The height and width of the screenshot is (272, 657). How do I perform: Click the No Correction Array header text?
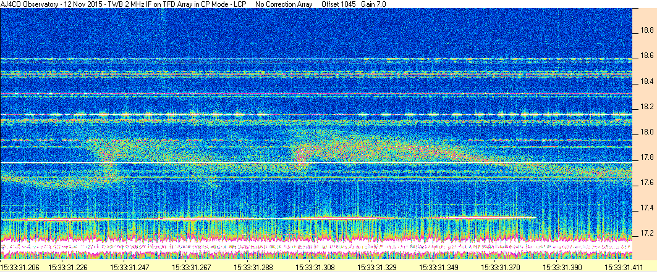coord(284,4)
